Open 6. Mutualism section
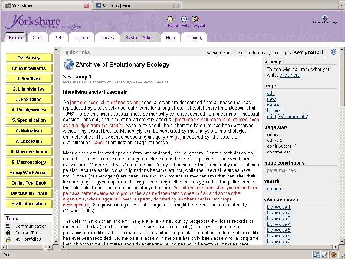 (29, 131)
